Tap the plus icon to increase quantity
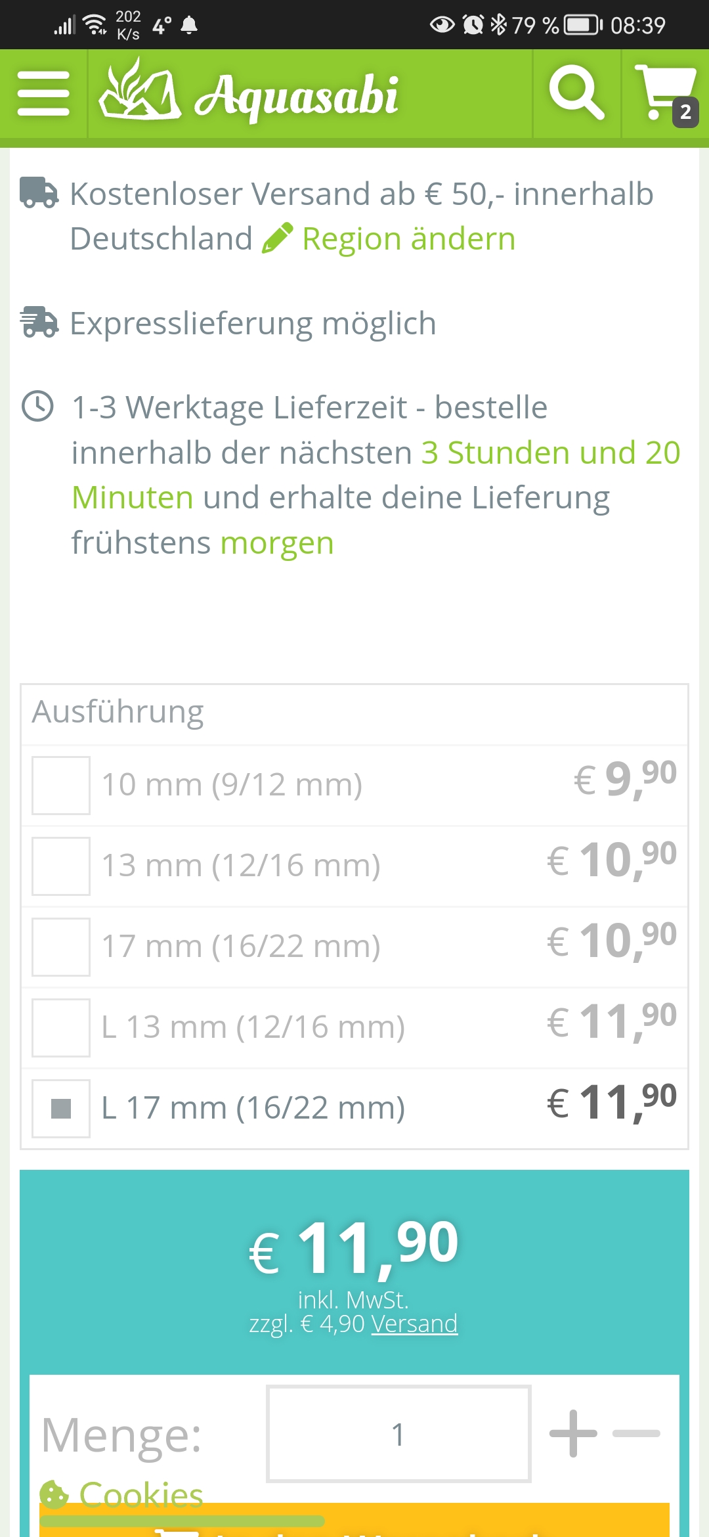Viewport: 709px width, 1537px height. coord(573,1433)
